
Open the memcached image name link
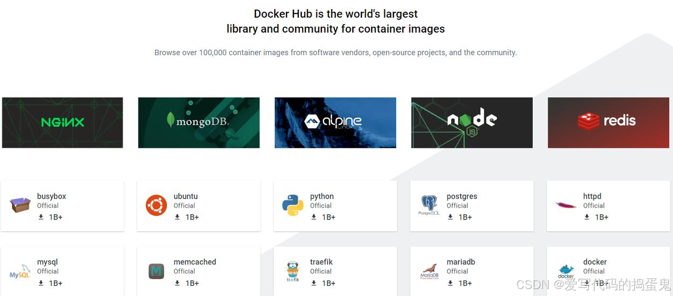pos(195,262)
